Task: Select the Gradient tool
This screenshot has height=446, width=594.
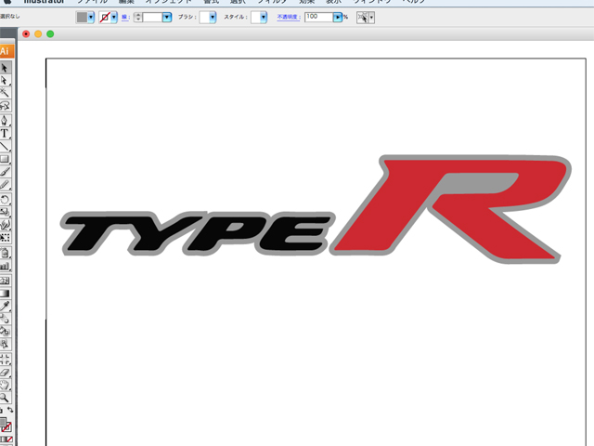Action: pos(5,294)
